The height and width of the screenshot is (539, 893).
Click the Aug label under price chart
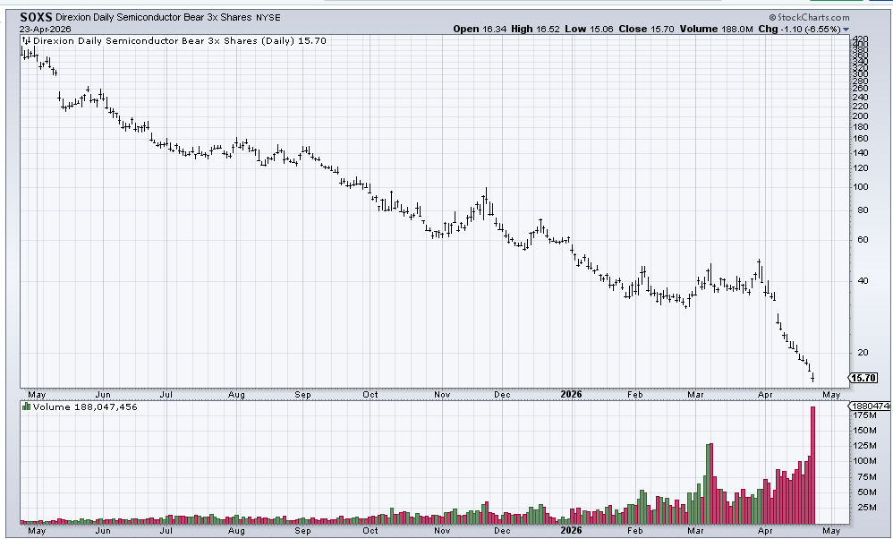[236, 394]
